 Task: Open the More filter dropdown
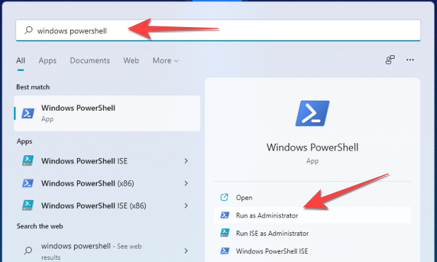click(165, 61)
